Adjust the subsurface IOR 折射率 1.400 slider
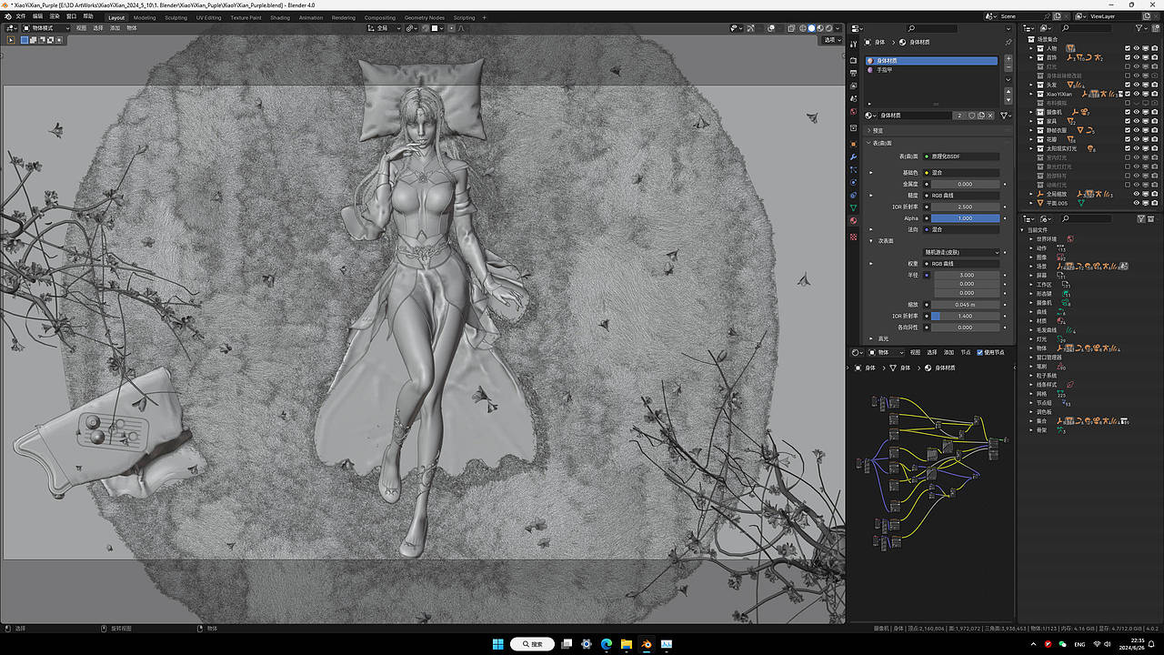 (x=965, y=316)
